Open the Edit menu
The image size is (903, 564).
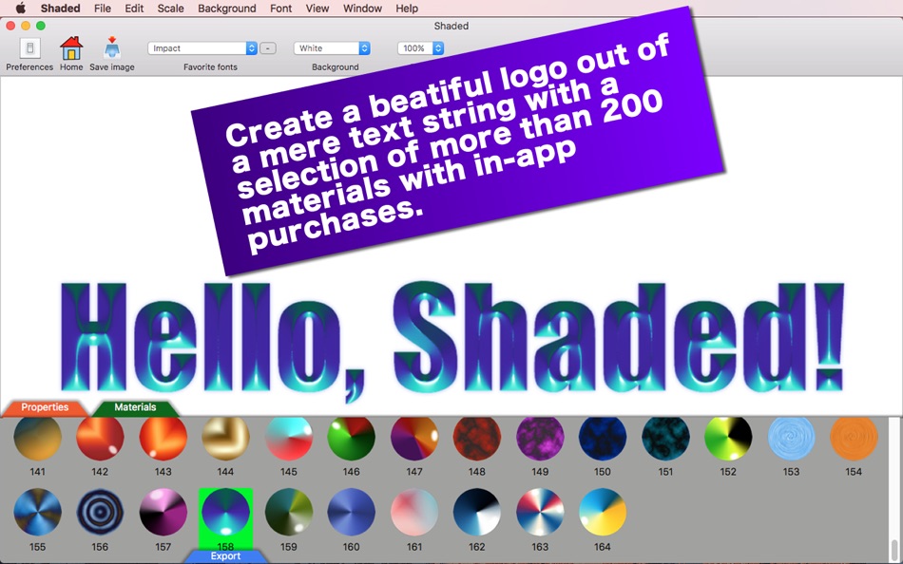134,8
